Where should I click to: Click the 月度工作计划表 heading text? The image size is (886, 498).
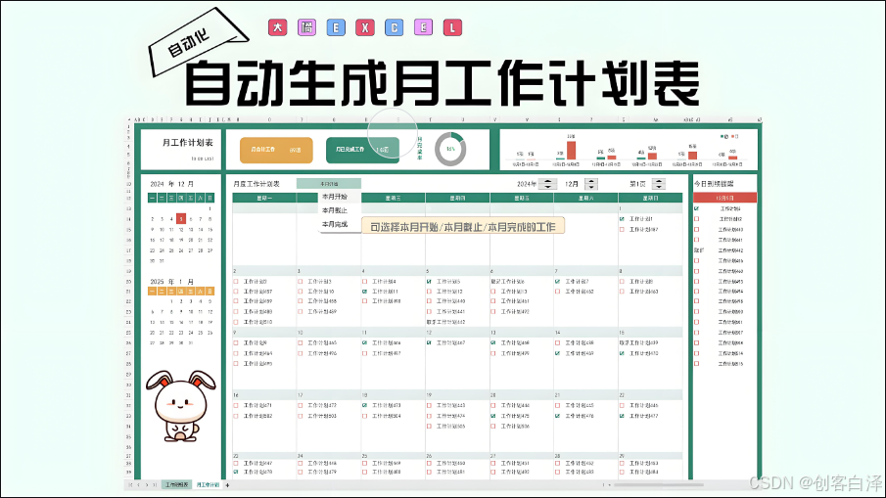click(x=256, y=184)
